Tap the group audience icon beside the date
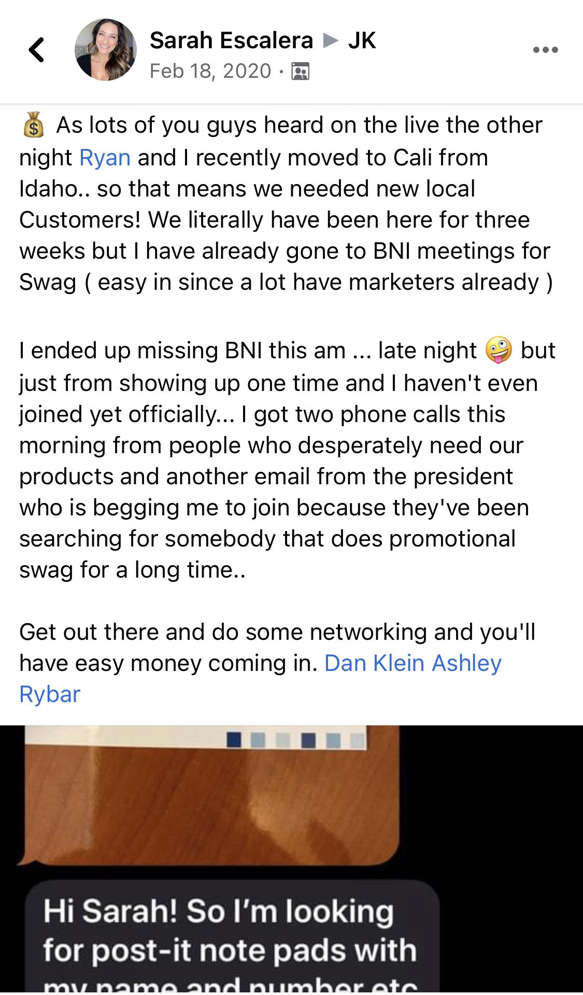Image resolution: width=583 pixels, height=995 pixels. coord(301,71)
